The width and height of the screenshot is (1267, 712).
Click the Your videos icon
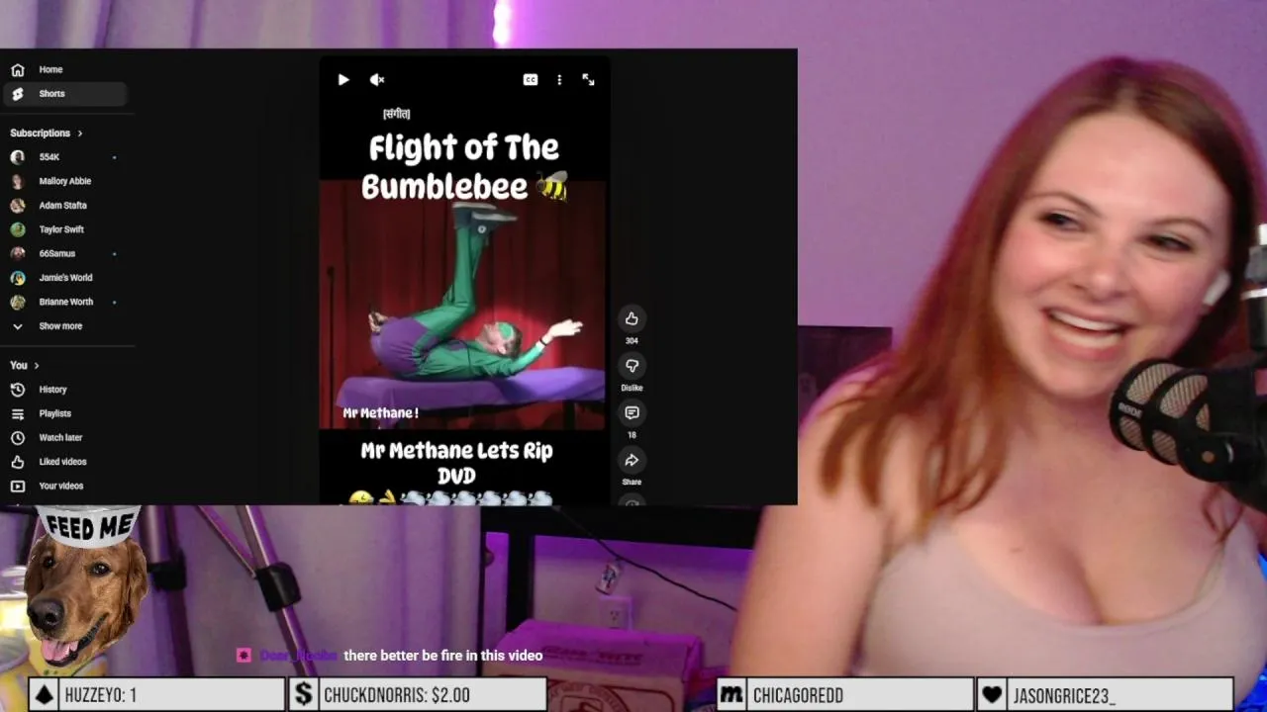[18, 486]
